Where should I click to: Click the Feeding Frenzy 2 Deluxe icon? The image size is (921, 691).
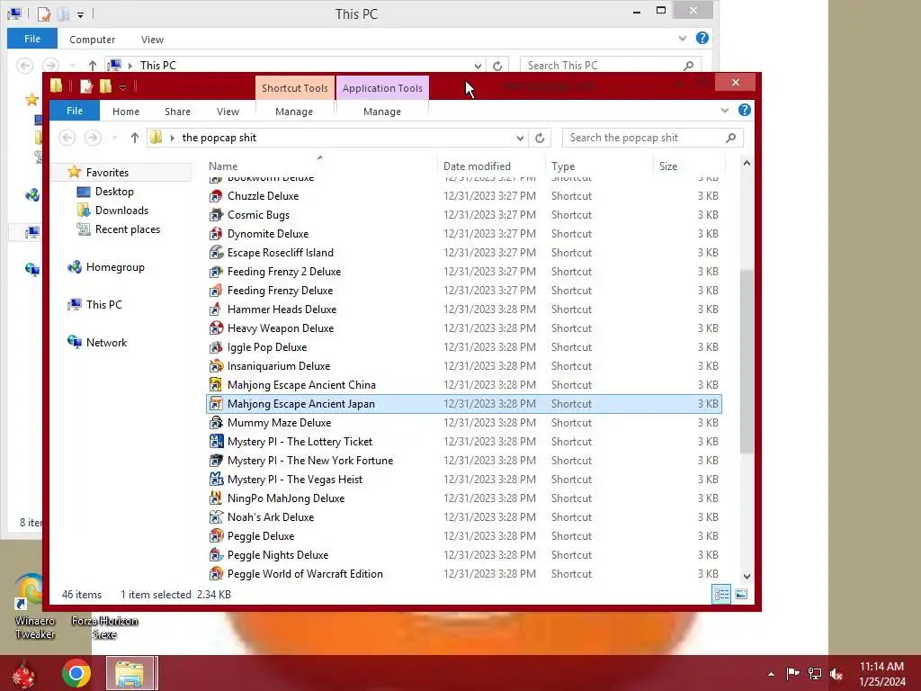coord(216,272)
